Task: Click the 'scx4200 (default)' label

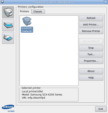Action: pos(27,30)
